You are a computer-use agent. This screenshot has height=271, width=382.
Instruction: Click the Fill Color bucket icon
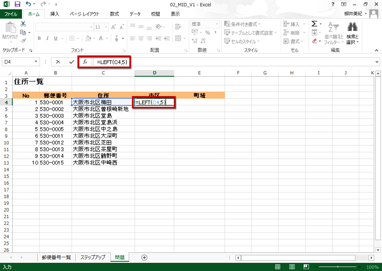click(x=88, y=38)
